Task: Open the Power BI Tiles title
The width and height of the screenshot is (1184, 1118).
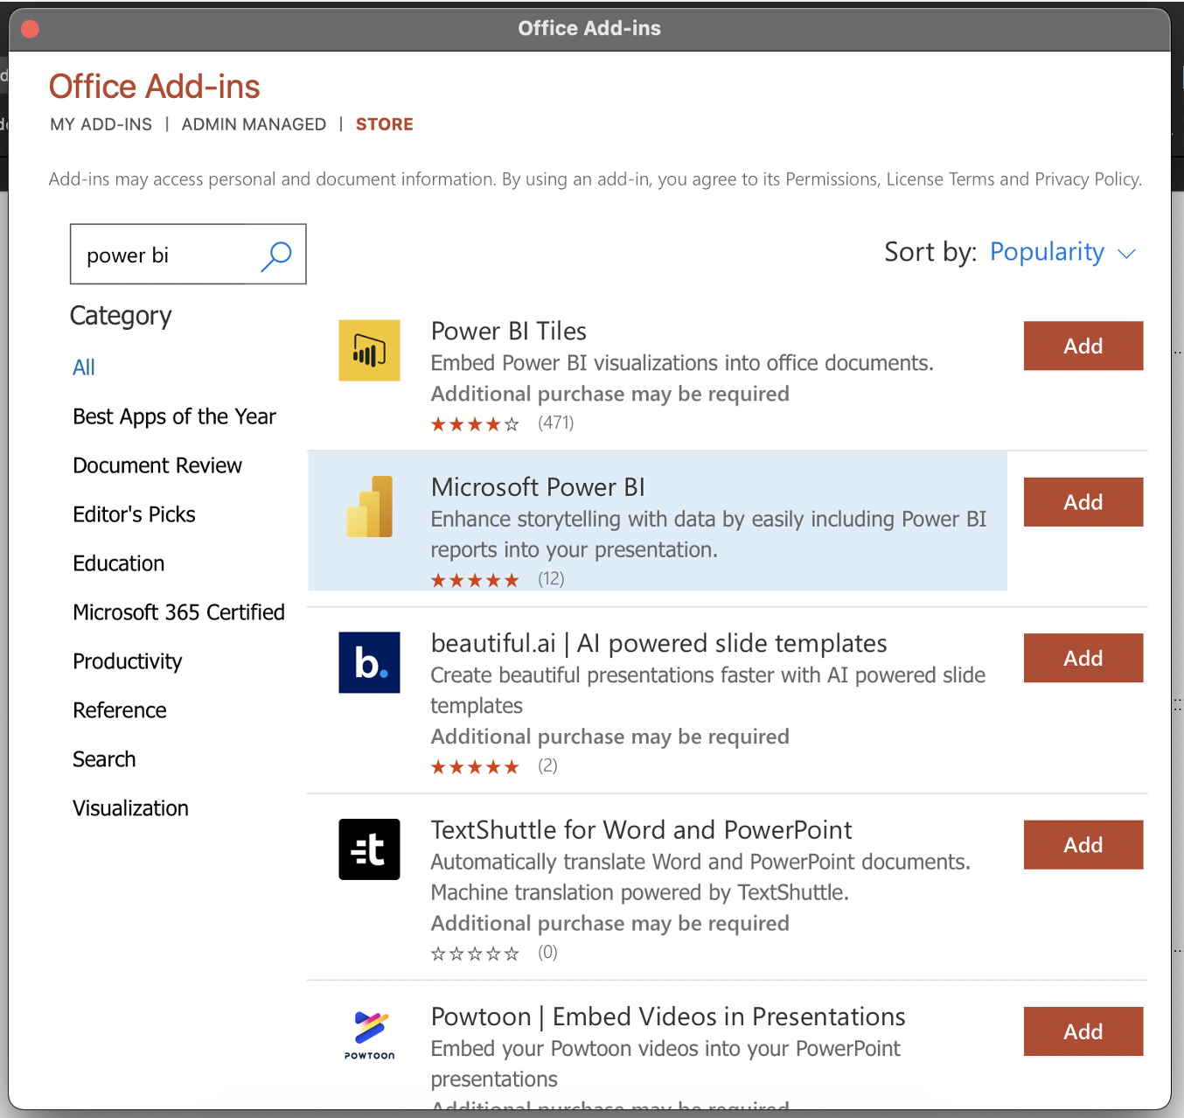Action: tap(508, 332)
